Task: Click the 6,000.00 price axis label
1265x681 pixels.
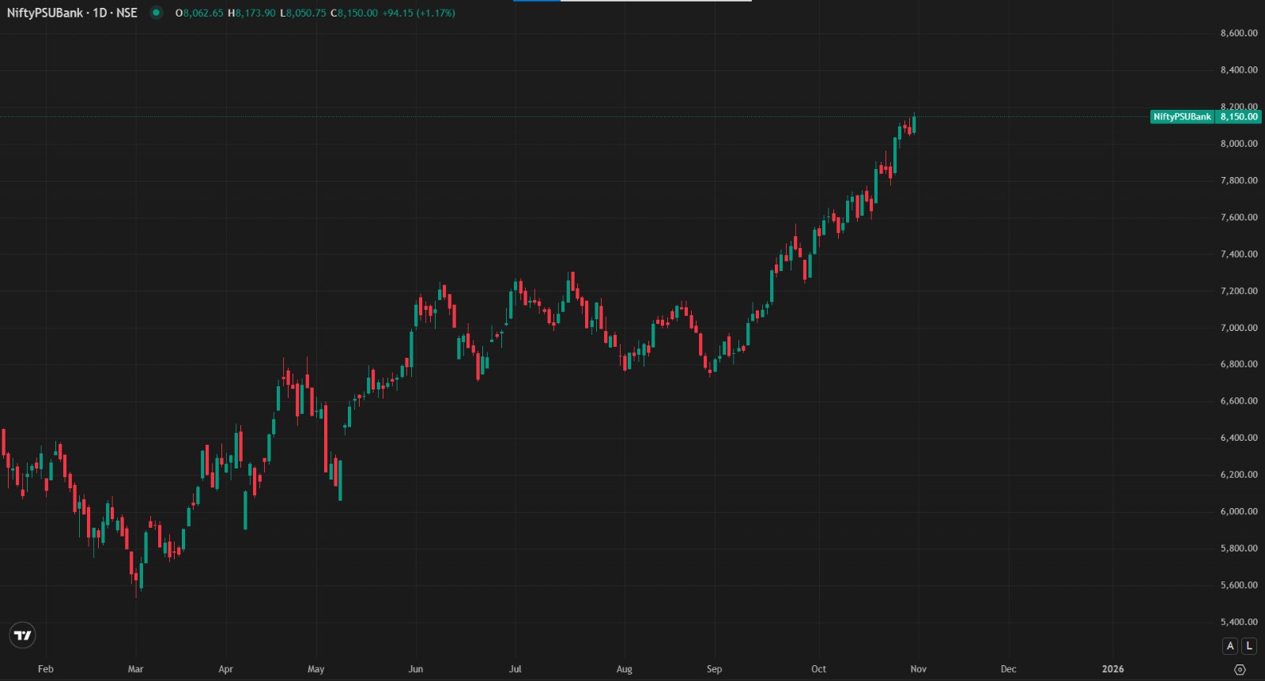Action: pos(1239,511)
